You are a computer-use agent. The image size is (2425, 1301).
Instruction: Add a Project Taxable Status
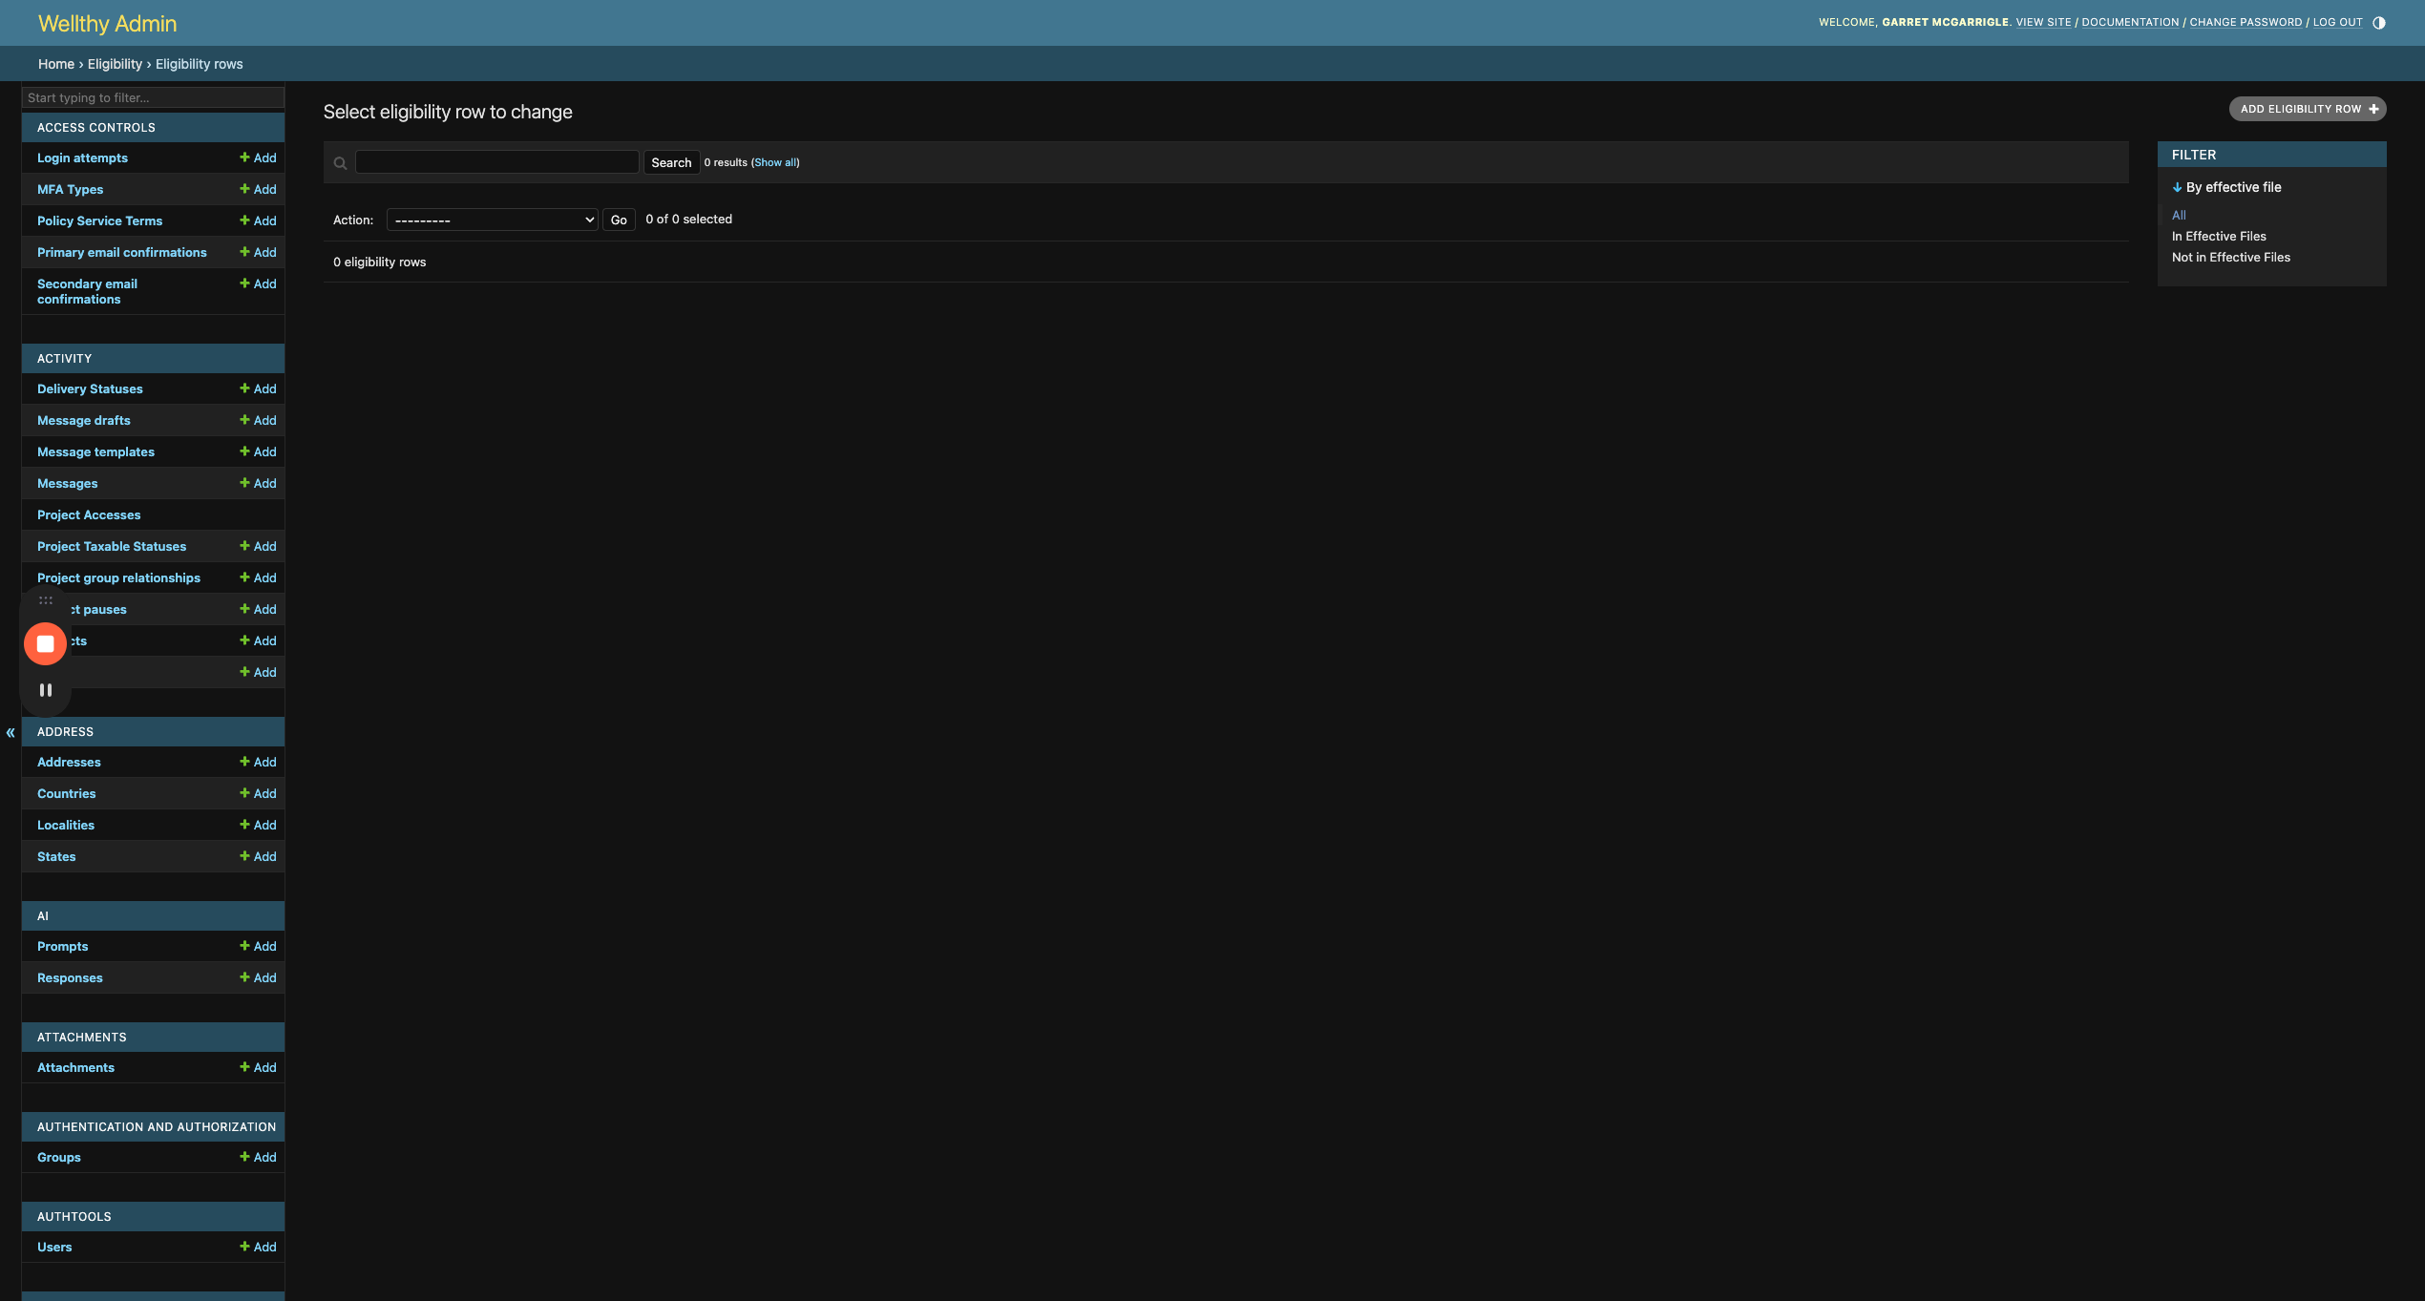[258, 546]
